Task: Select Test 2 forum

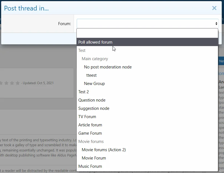Action: 84,92
